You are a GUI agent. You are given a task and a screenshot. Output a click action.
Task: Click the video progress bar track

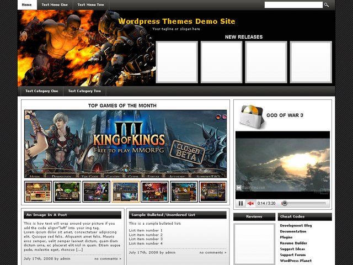304,204
